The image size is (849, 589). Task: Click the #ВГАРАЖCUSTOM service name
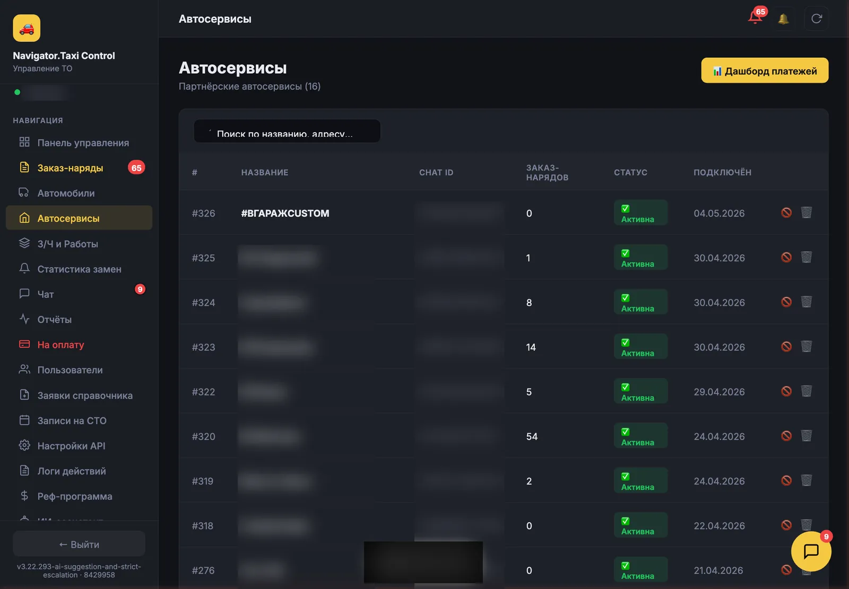(285, 213)
